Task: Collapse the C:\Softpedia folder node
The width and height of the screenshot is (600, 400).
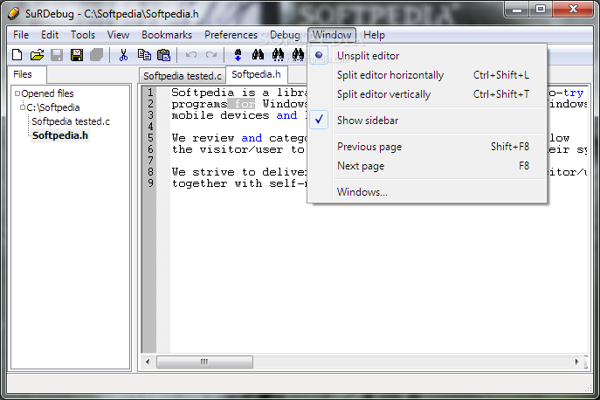Action: [23, 107]
